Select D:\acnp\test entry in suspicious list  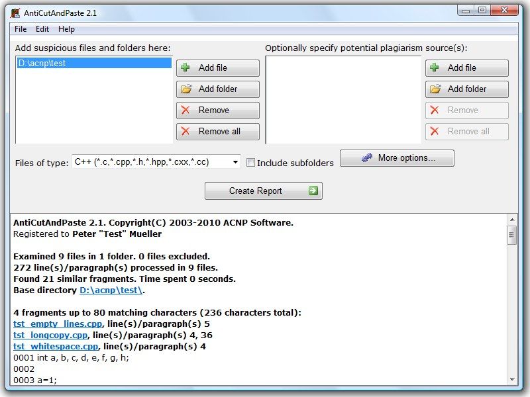(x=94, y=63)
